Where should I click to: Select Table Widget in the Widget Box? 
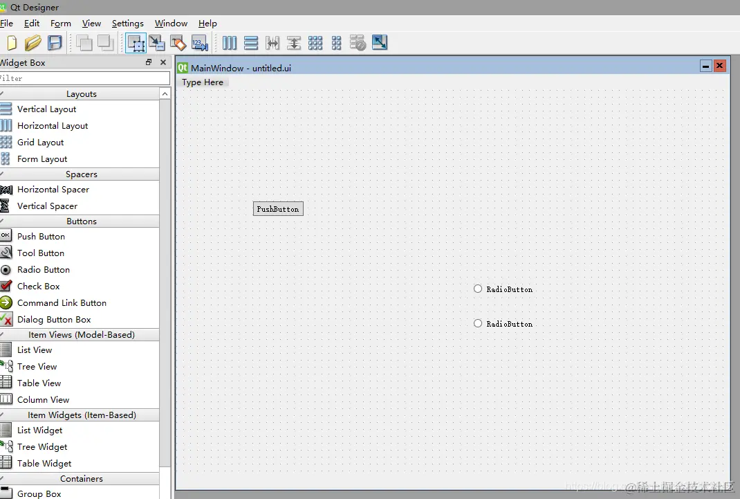point(80,463)
